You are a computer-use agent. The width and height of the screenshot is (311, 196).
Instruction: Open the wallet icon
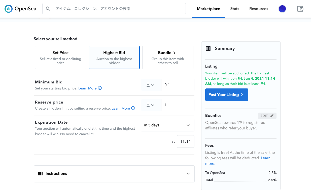click(300, 9)
